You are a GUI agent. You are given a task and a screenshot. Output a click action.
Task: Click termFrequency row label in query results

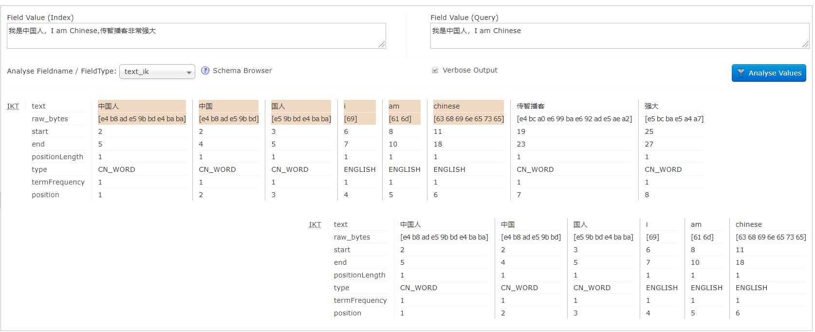pos(360,300)
